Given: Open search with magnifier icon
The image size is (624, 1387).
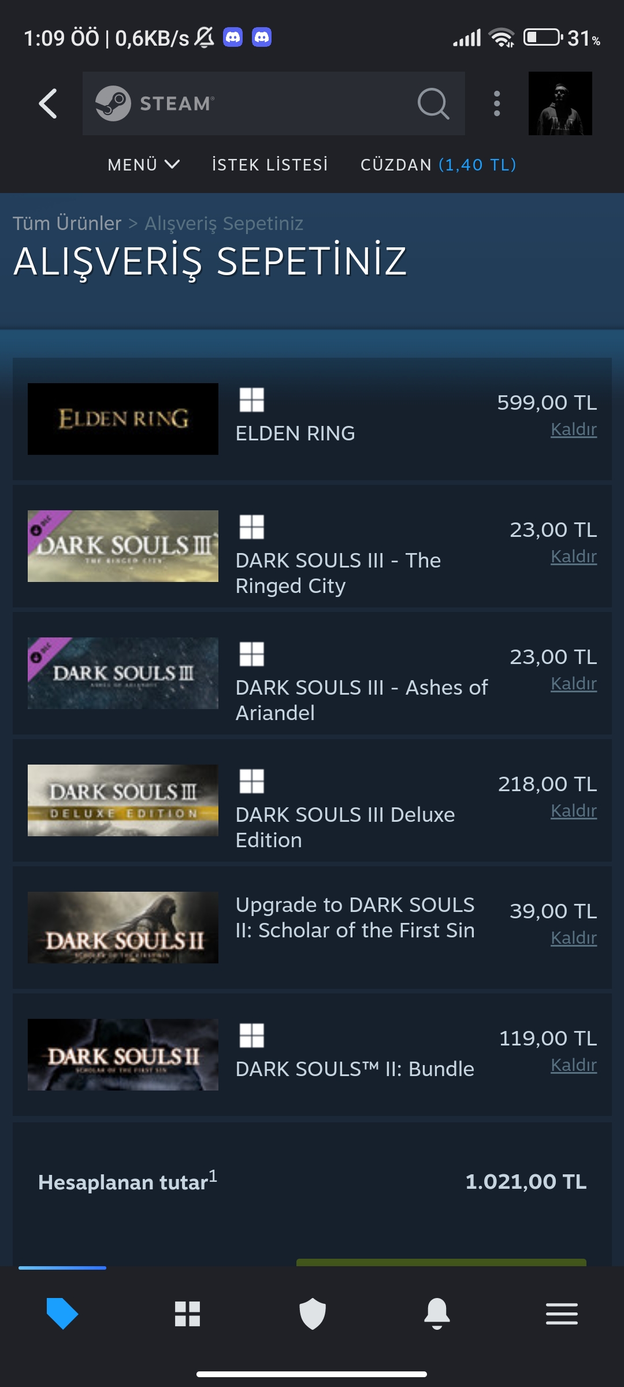Looking at the screenshot, I should pyautogui.click(x=433, y=104).
